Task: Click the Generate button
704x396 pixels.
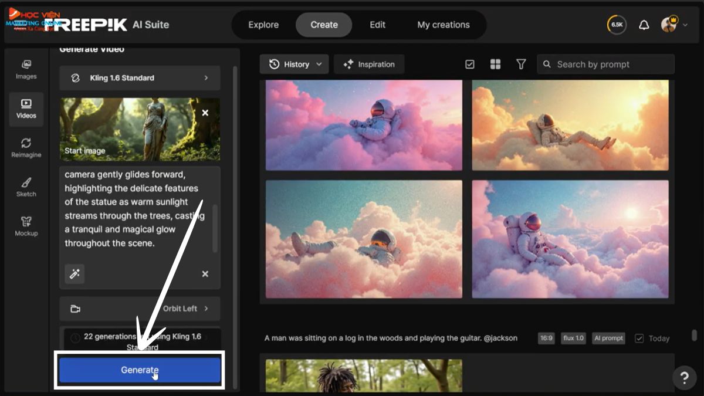Action: 140,370
